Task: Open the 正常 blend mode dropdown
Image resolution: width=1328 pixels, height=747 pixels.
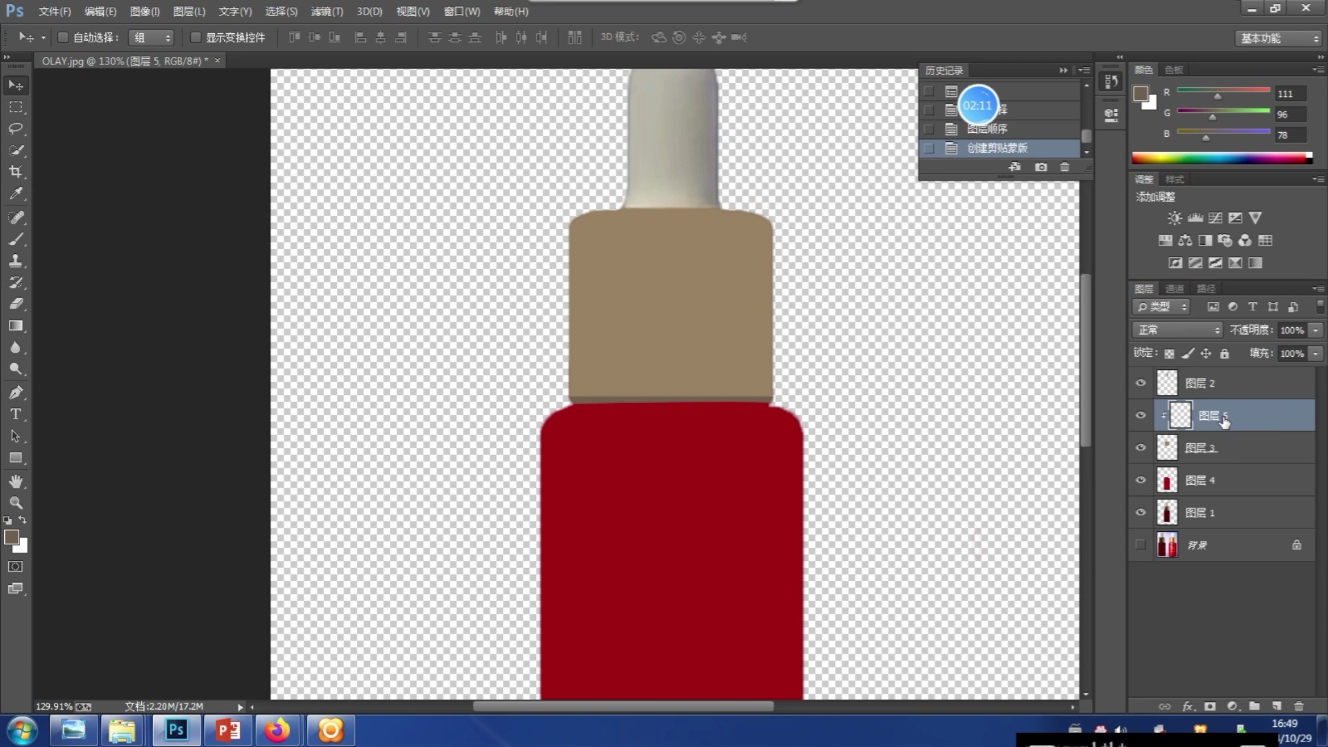Action: 1177,330
